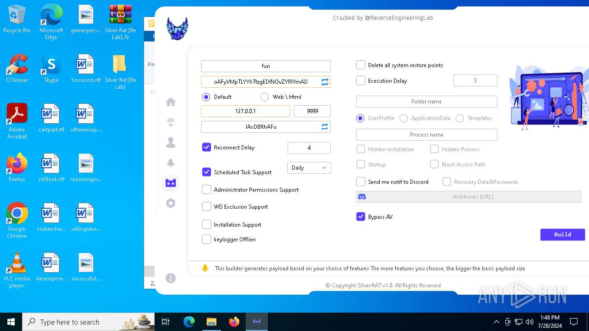The width and height of the screenshot is (589, 331).
Task: Click the Process name input field
Action: point(427,134)
